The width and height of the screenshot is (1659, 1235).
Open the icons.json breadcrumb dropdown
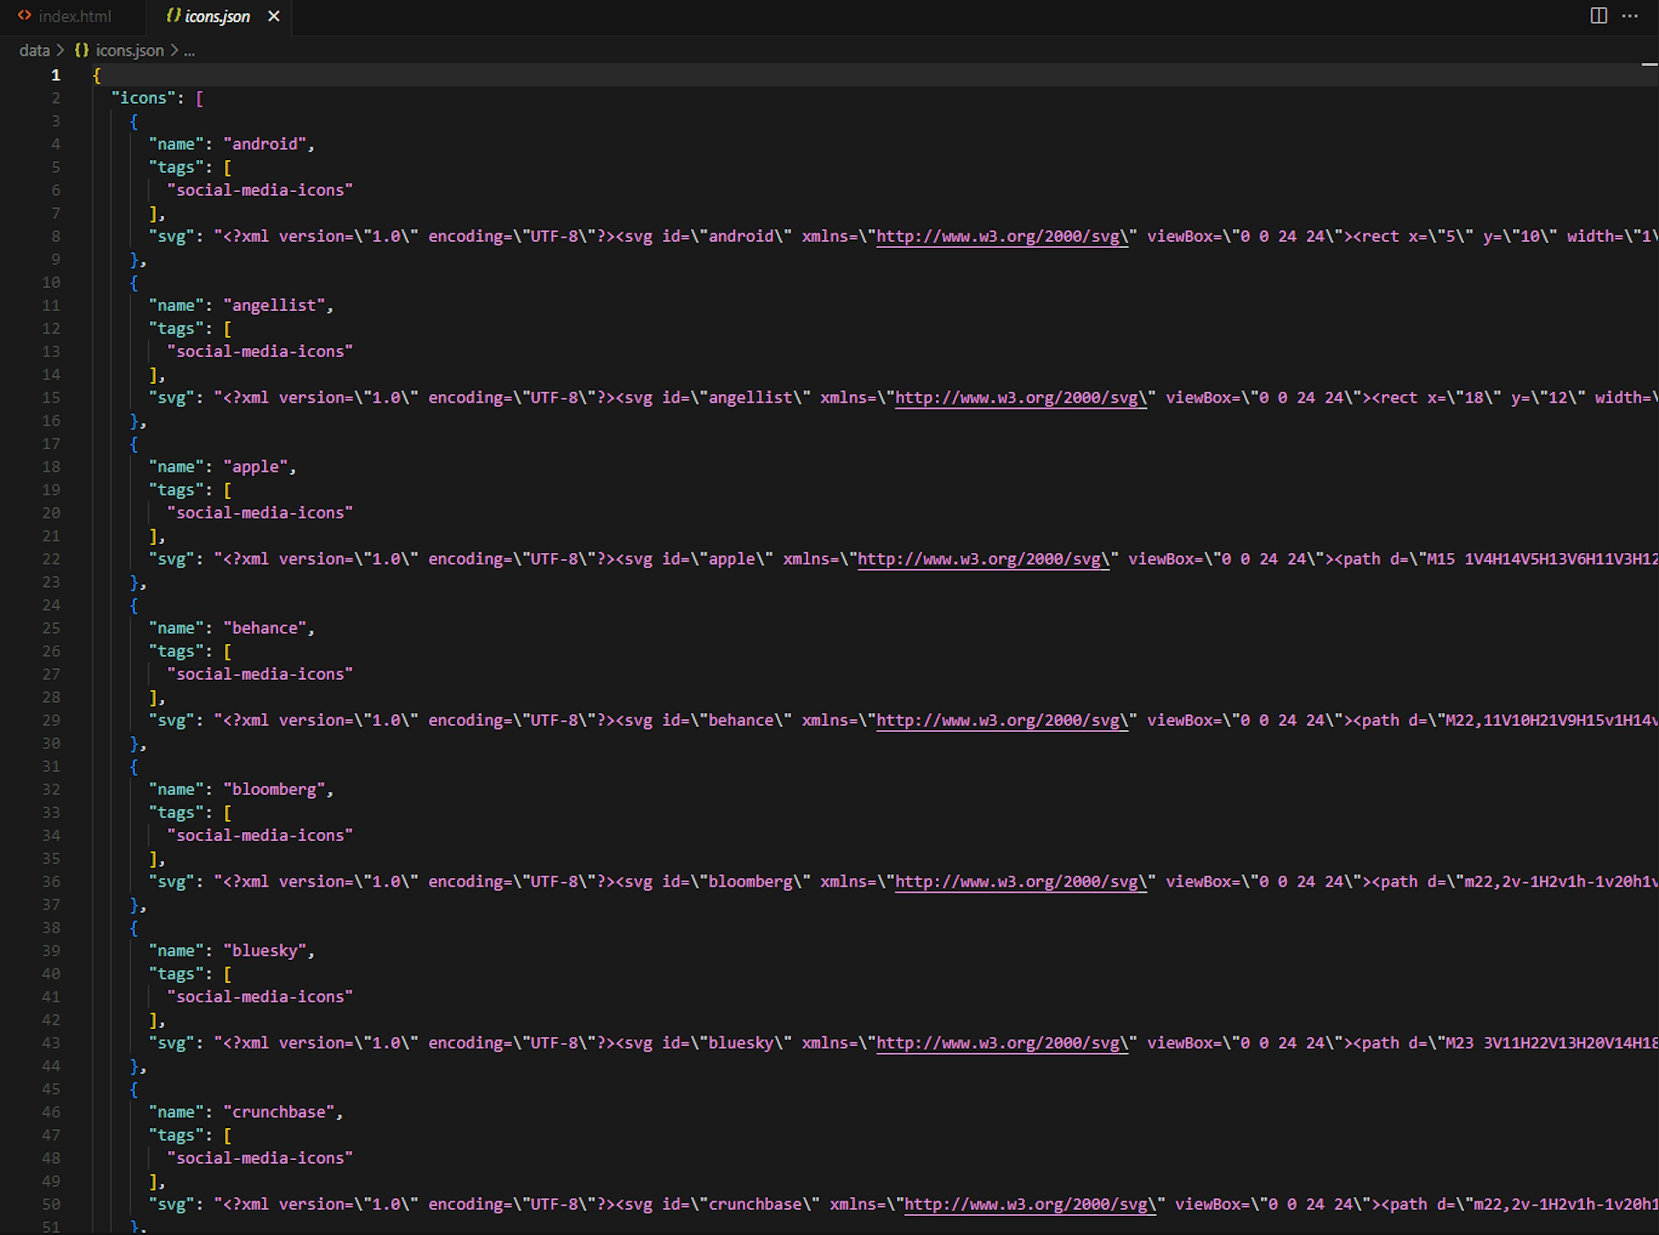tap(129, 50)
